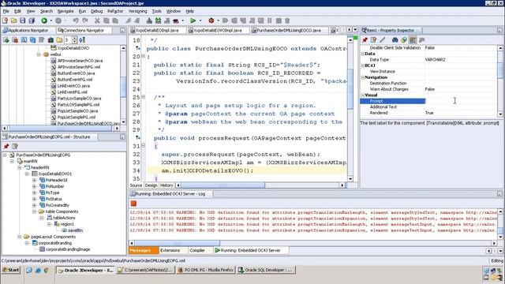
Task: Click the Rebuild project toolbar icon
Action: click(158, 21)
